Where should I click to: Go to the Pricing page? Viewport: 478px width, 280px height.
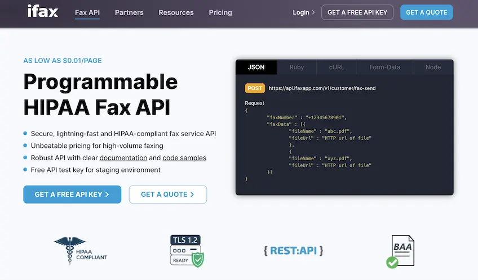[x=220, y=12]
